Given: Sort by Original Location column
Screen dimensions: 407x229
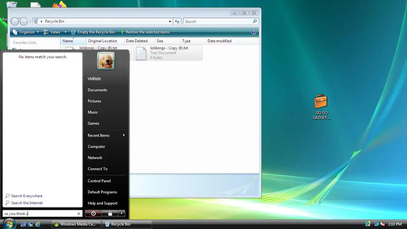Looking at the screenshot, I should point(105,41).
